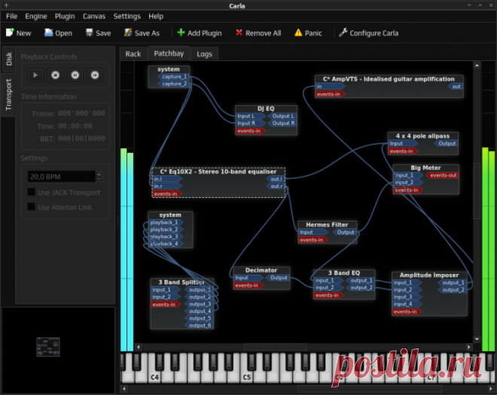Click keyboard scrollbar left arrow

pos(124,388)
